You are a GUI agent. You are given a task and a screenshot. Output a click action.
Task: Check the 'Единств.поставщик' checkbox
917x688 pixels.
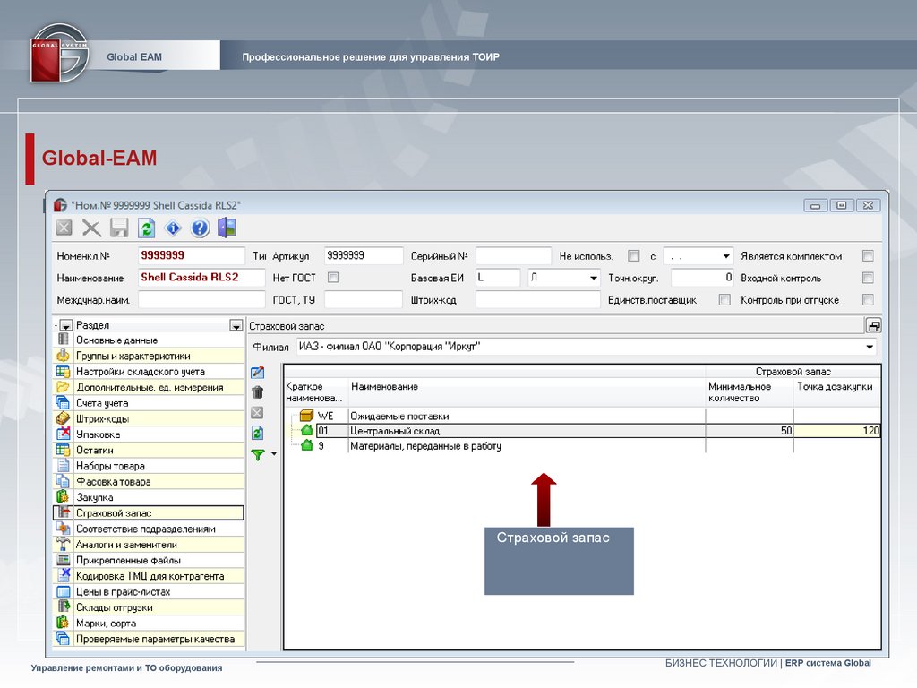(x=724, y=300)
